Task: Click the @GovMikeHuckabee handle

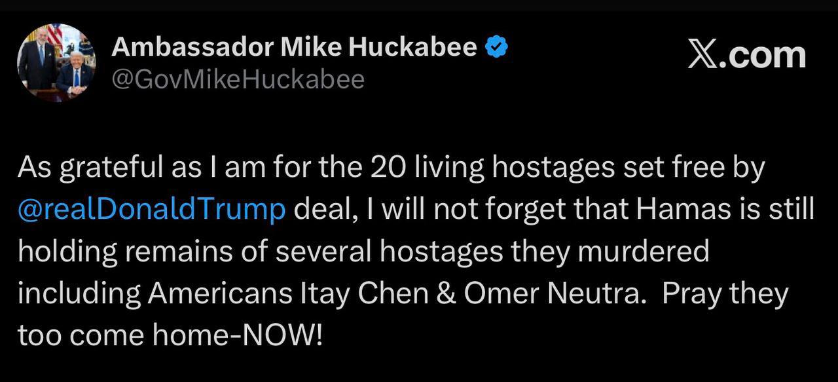Action: (238, 79)
